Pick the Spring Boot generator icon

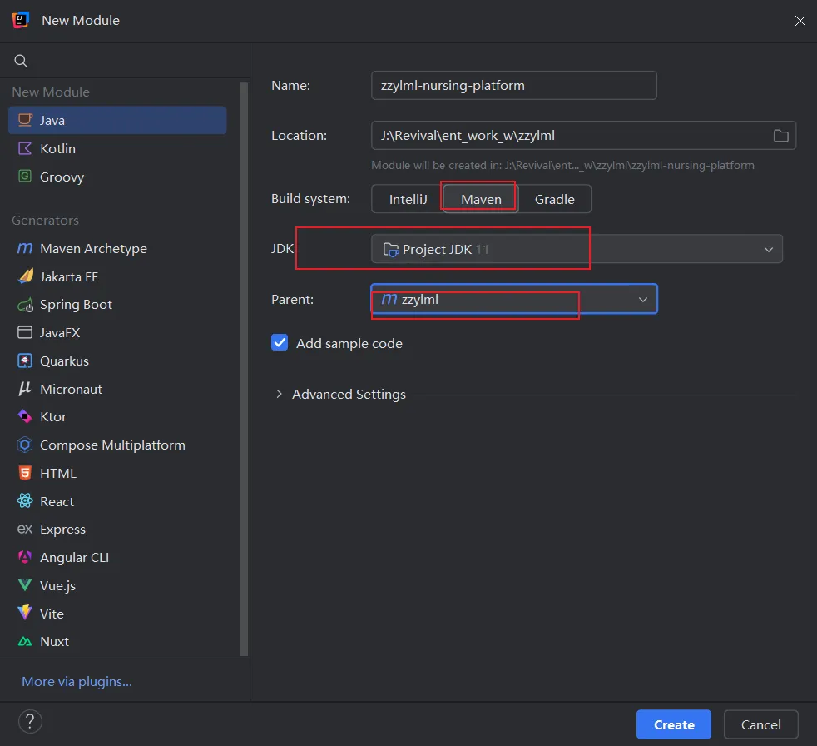25,305
